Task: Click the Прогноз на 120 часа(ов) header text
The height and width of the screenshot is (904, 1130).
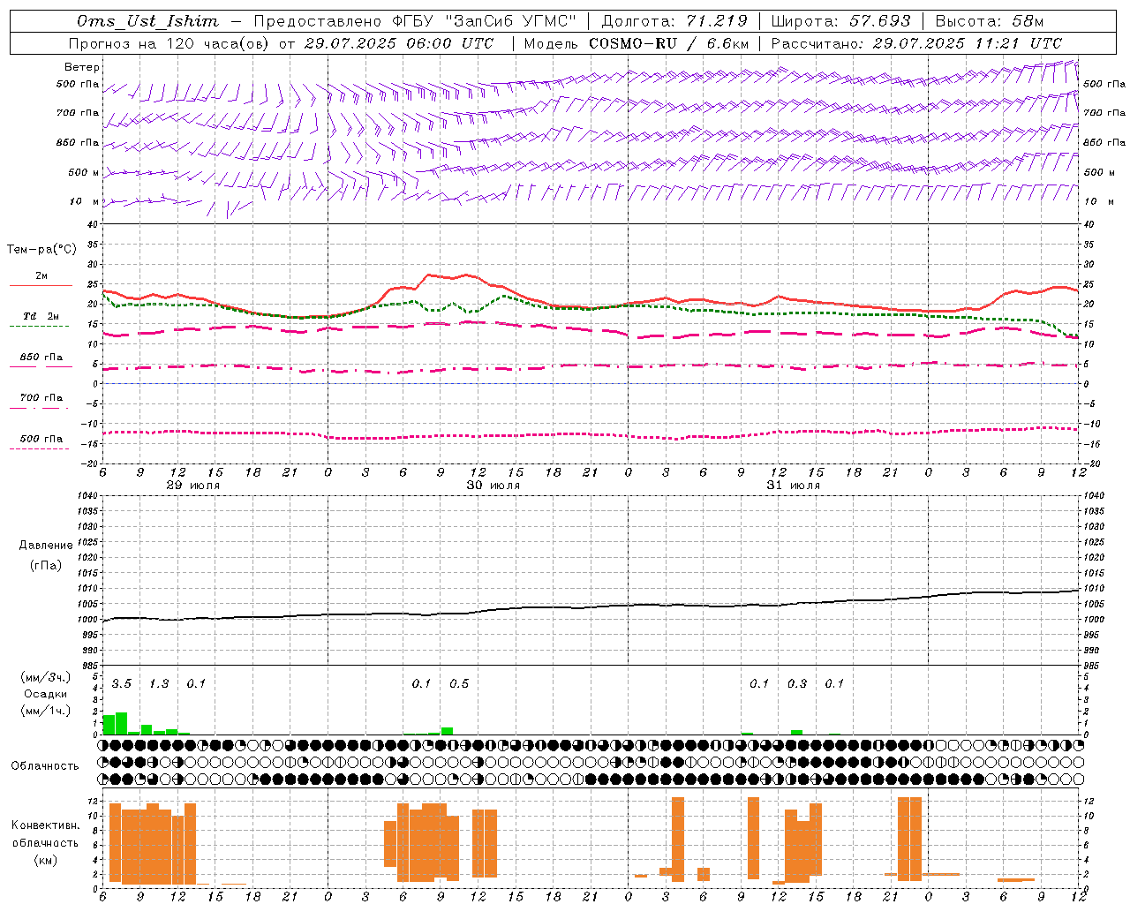Action: [169, 43]
